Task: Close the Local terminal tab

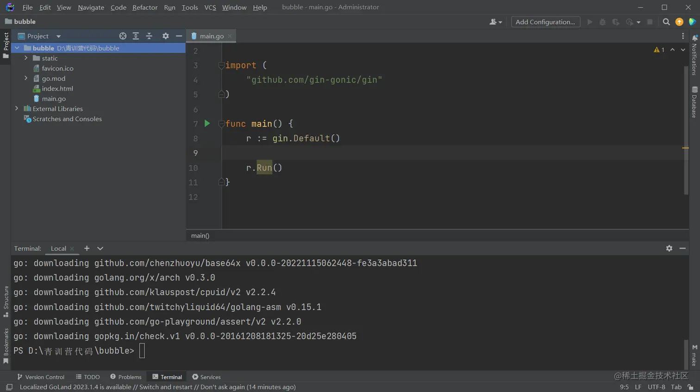Action: (x=72, y=249)
